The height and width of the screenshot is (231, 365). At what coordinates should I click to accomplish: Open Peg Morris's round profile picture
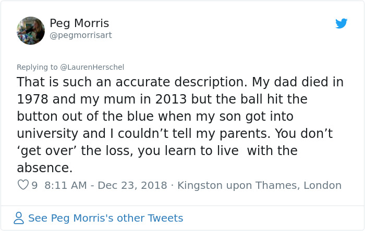(x=31, y=31)
